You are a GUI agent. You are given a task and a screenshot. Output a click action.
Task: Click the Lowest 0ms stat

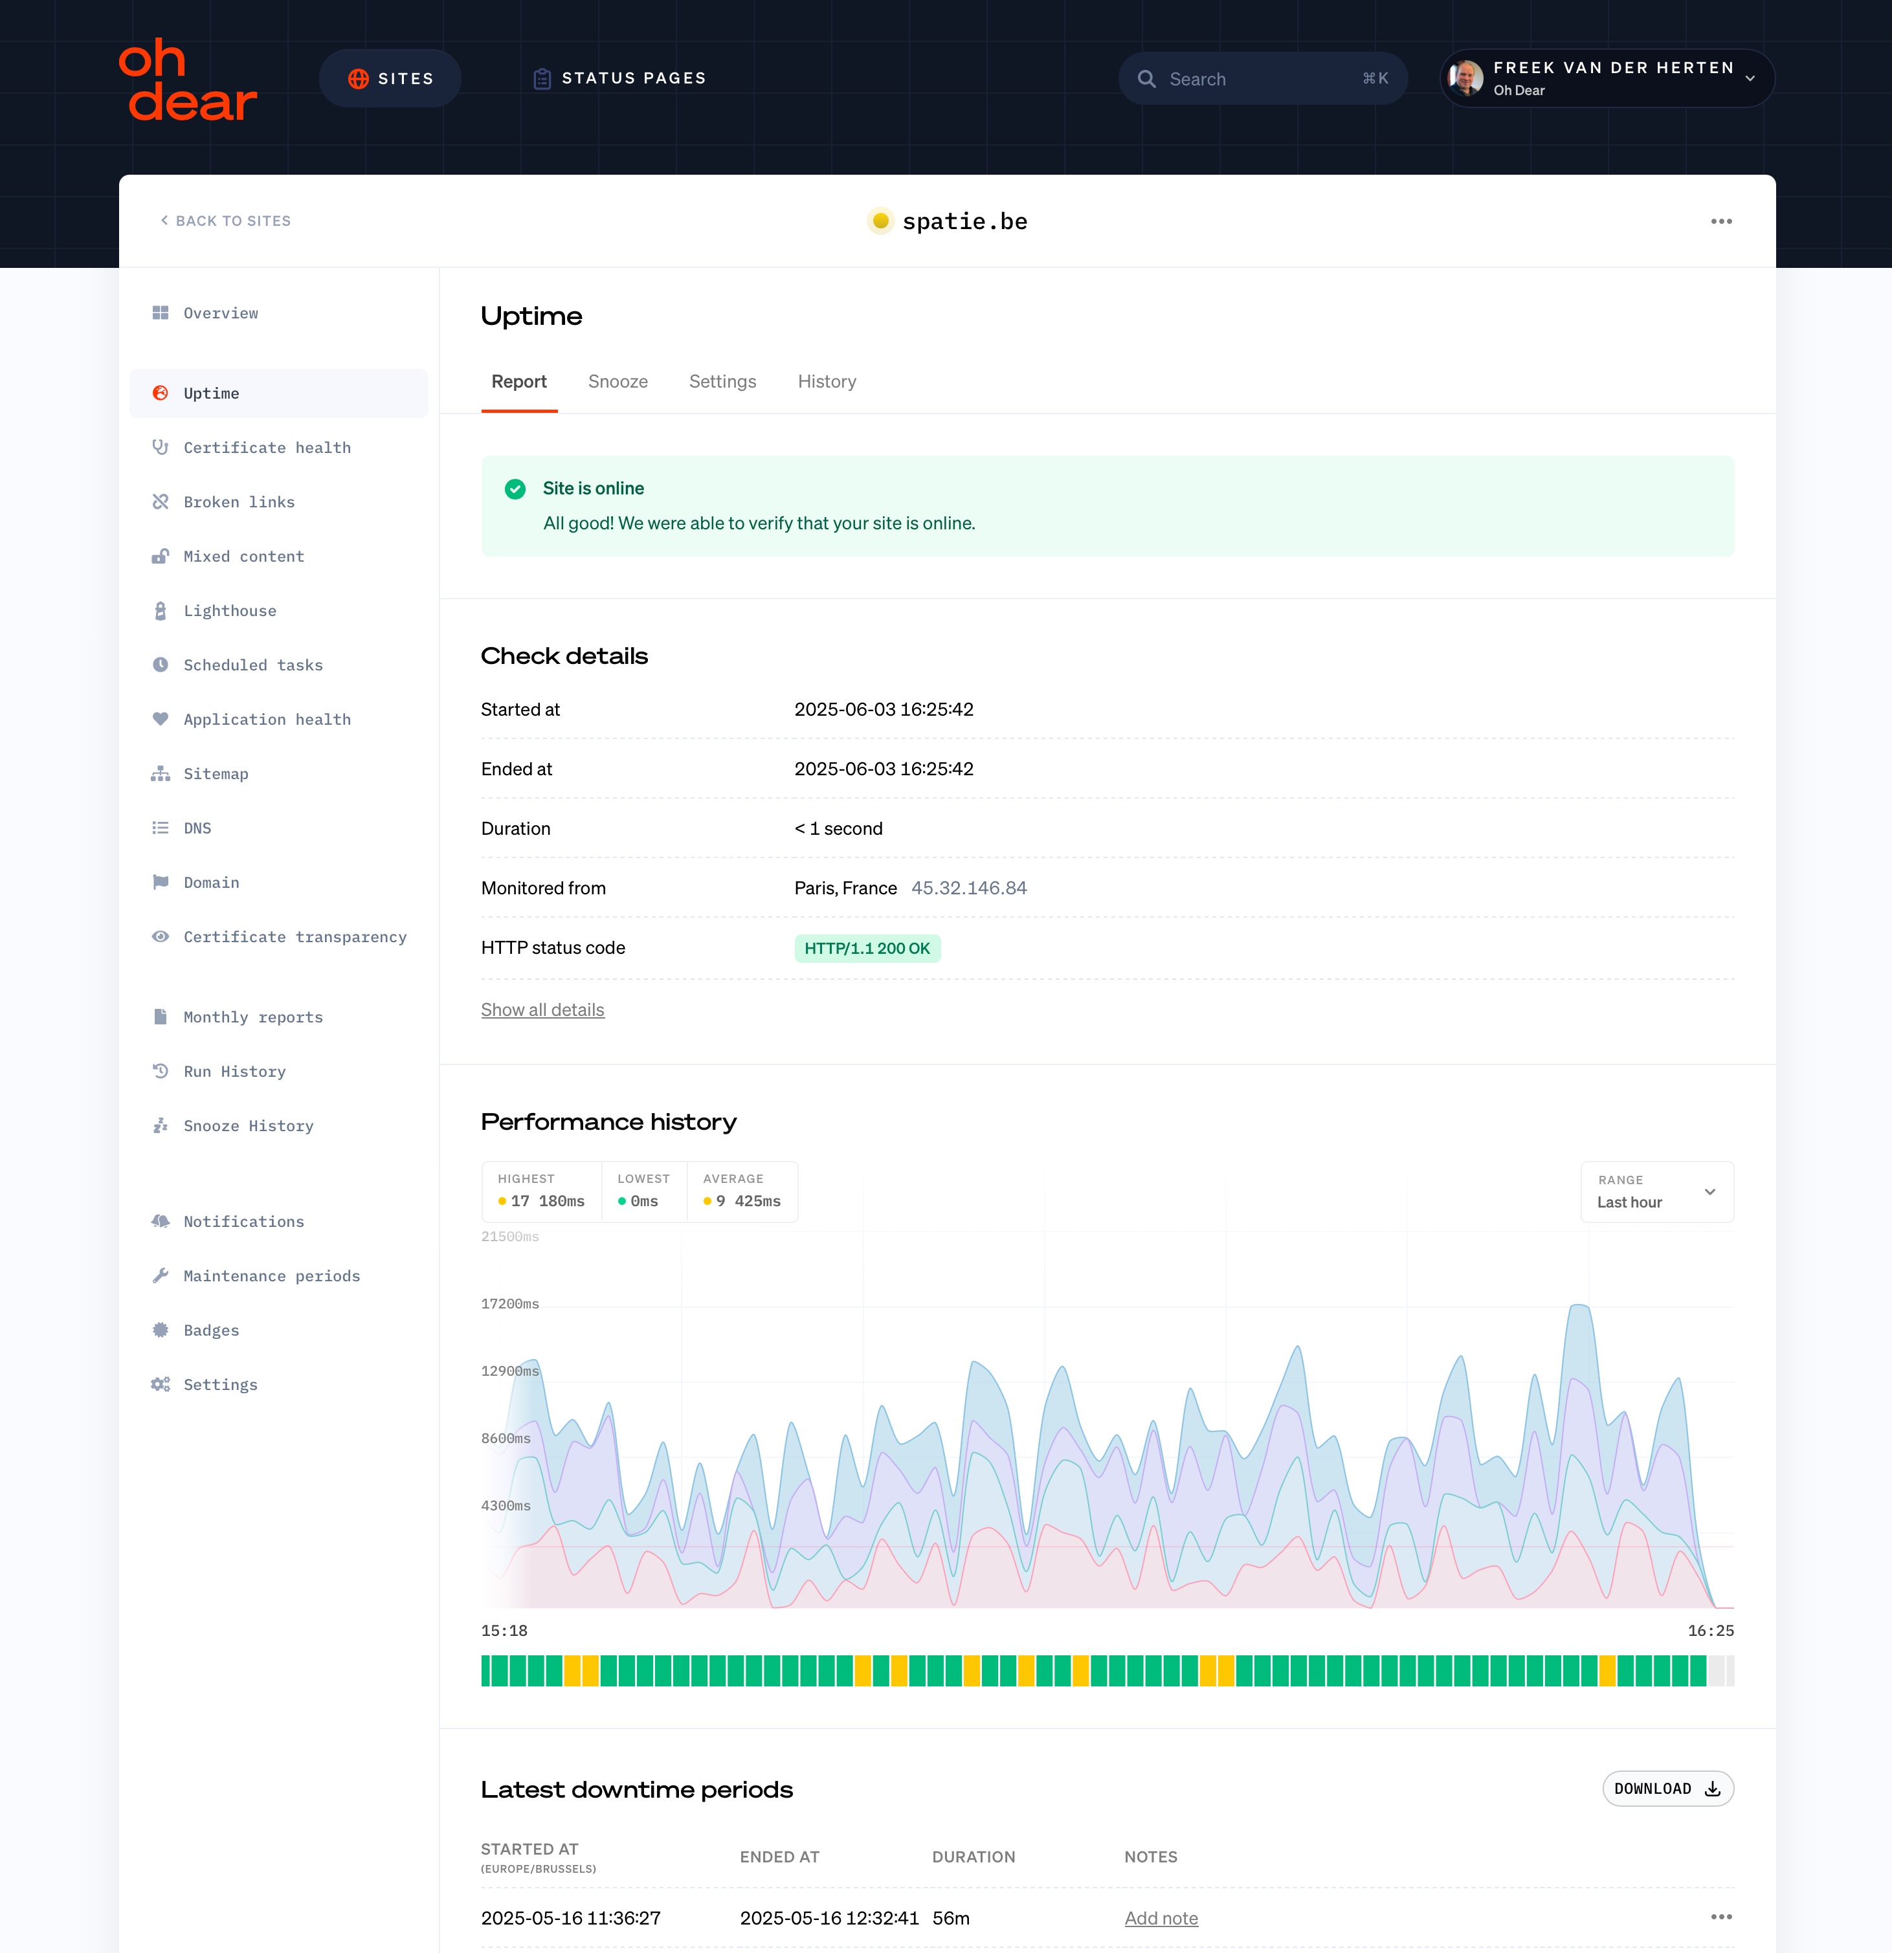click(644, 1191)
